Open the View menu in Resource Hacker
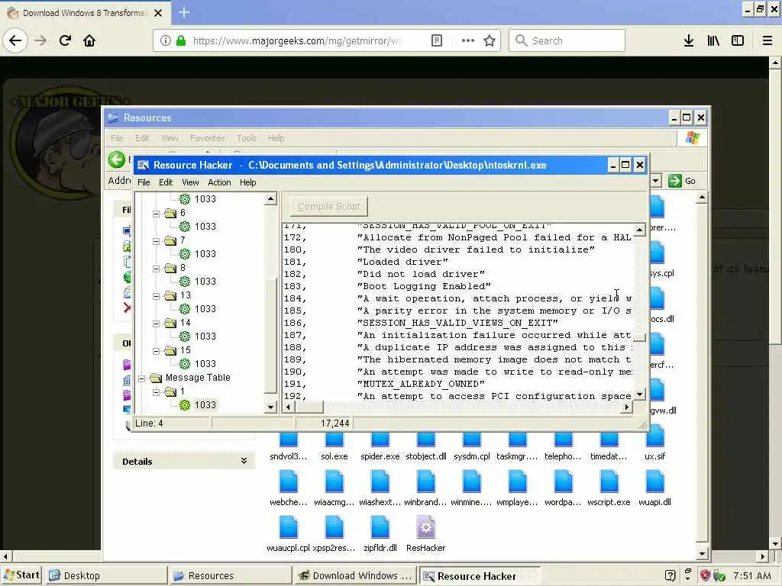This screenshot has width=782, height=586. [x=190, y=182]
